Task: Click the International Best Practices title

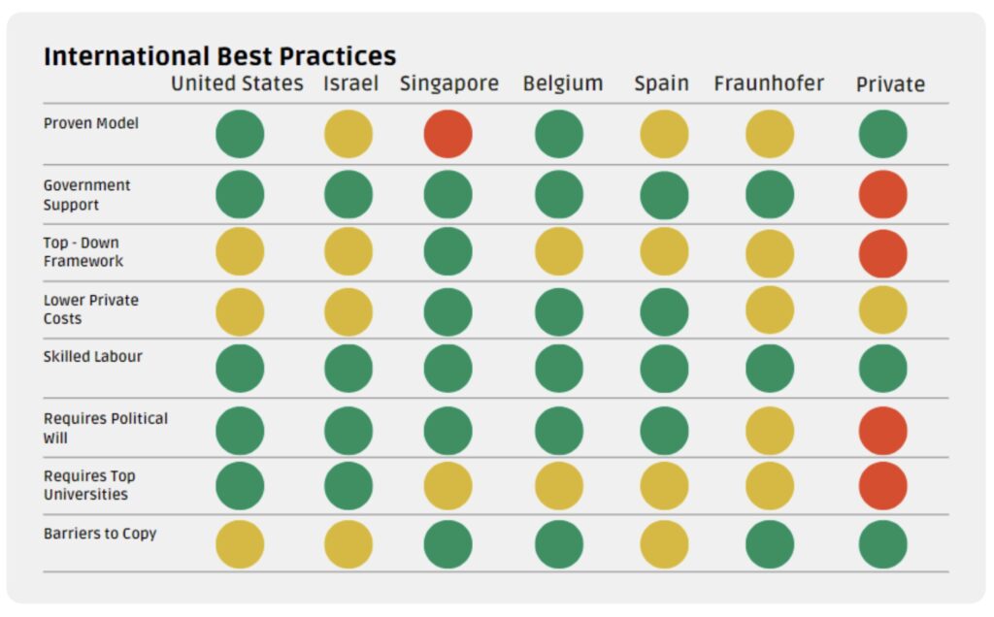Action: click(x=219, y=55)
